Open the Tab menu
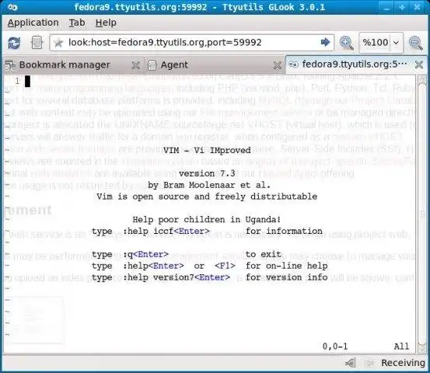This screenshot has width=430, height=373. [77, 23]
